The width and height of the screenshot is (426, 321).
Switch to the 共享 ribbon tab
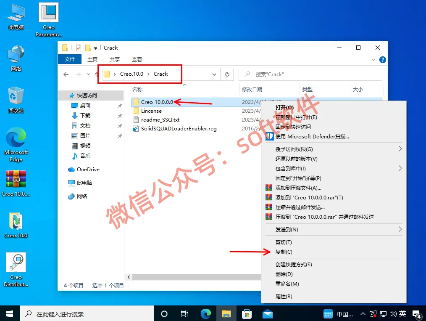click(x=114, y=59)
